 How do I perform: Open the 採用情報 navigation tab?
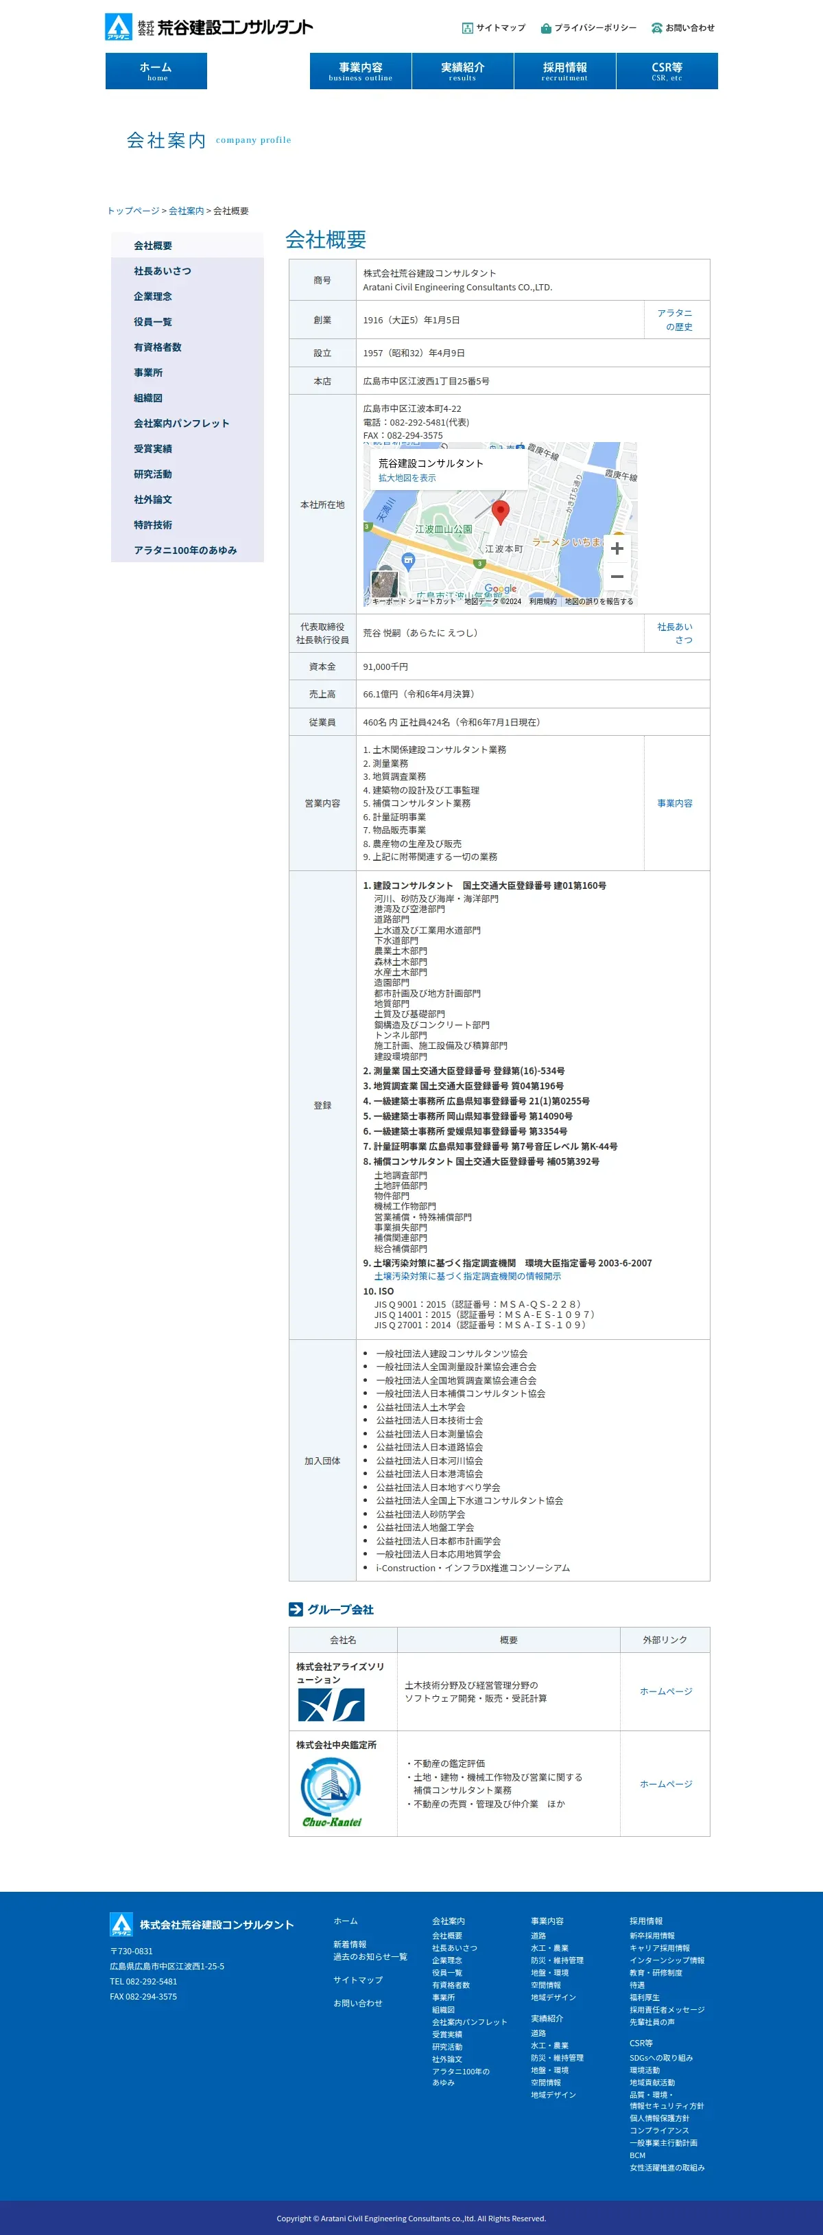tap(564, 71)
